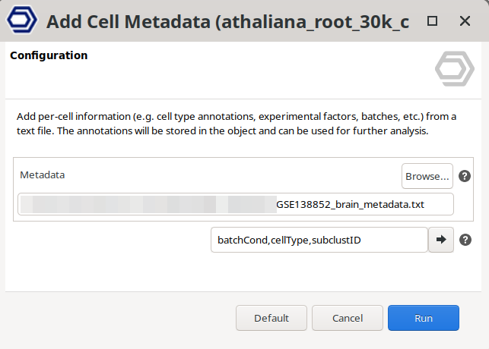Click the dialog title text in title bar
The image size is (489, 349).
[x=228, y=21]
